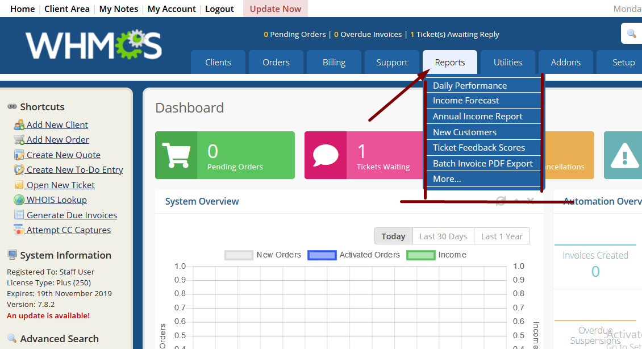Viewport: 642px width, 349px height.
Task: Click the 'License Type: Plus (250)' text
Action: (49, 282)
